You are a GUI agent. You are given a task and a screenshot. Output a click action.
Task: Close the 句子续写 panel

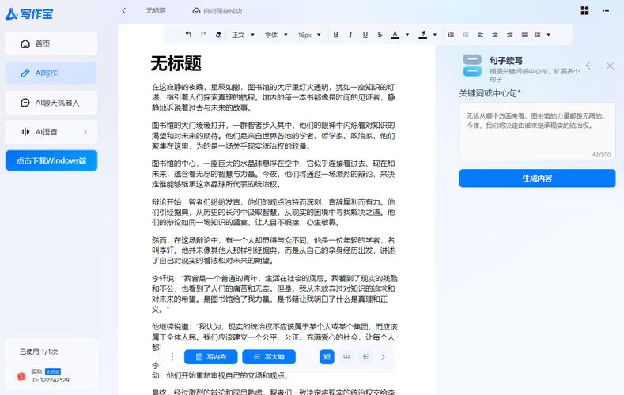click(x=610, y=66)
